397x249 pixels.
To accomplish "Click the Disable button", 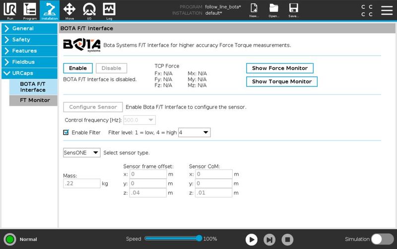I will [x=111, y=68].
